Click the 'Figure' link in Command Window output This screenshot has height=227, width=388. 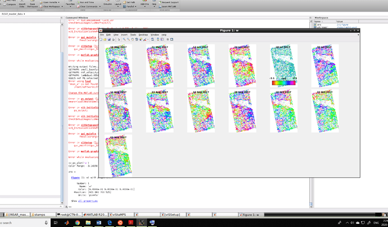[75, 178]
